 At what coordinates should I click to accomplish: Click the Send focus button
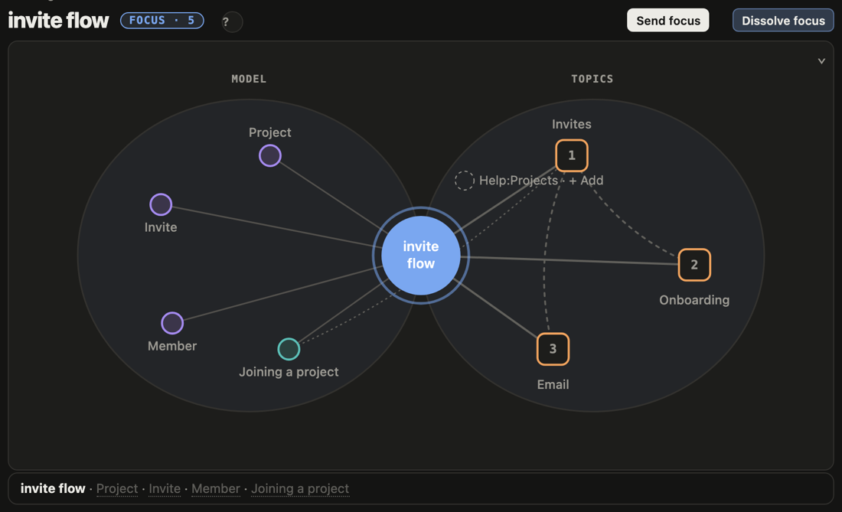668,21
